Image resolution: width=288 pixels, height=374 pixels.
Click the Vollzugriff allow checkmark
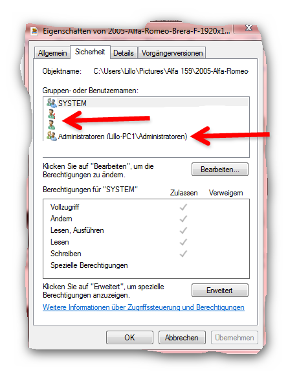pyautogui.click(x=183, y=207)
